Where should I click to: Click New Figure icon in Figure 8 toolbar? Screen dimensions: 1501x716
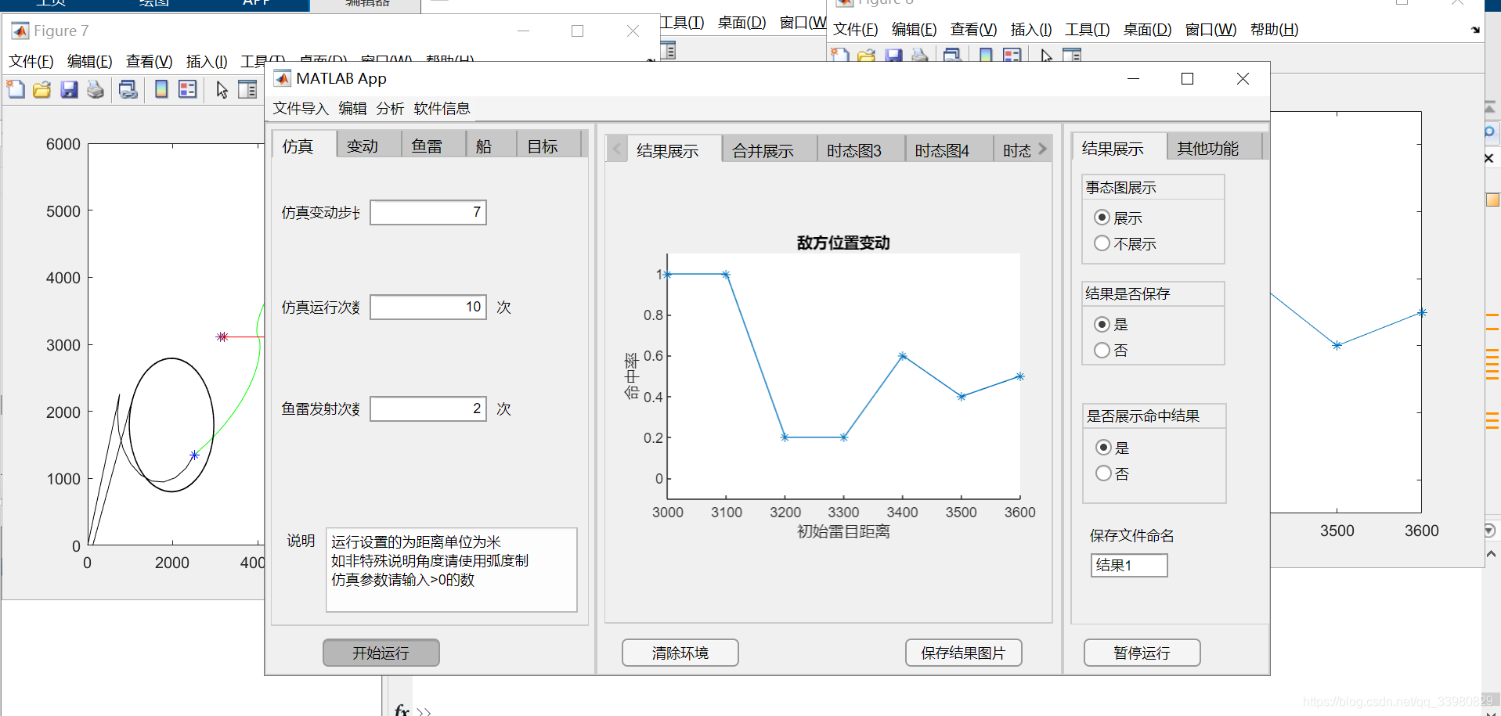[840, 56]
